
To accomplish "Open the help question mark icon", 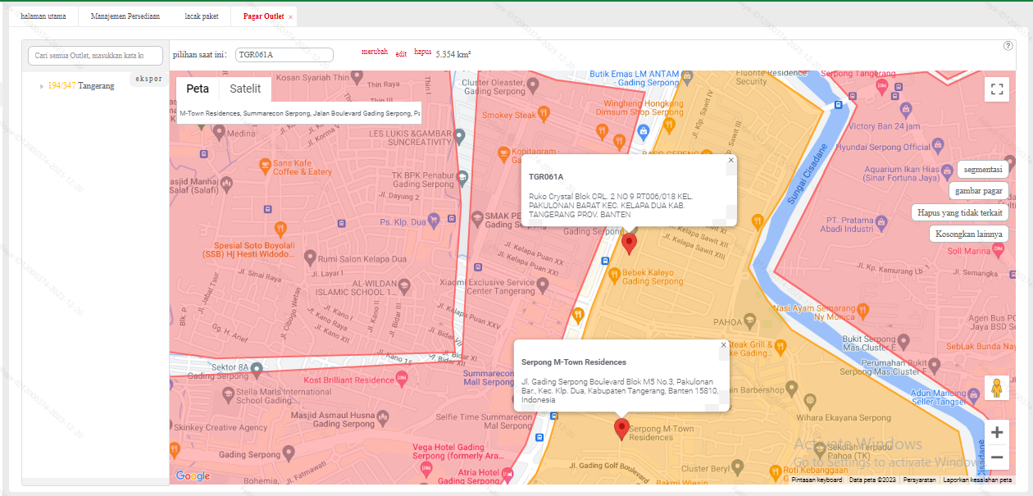I will (x=1008, y=46).
